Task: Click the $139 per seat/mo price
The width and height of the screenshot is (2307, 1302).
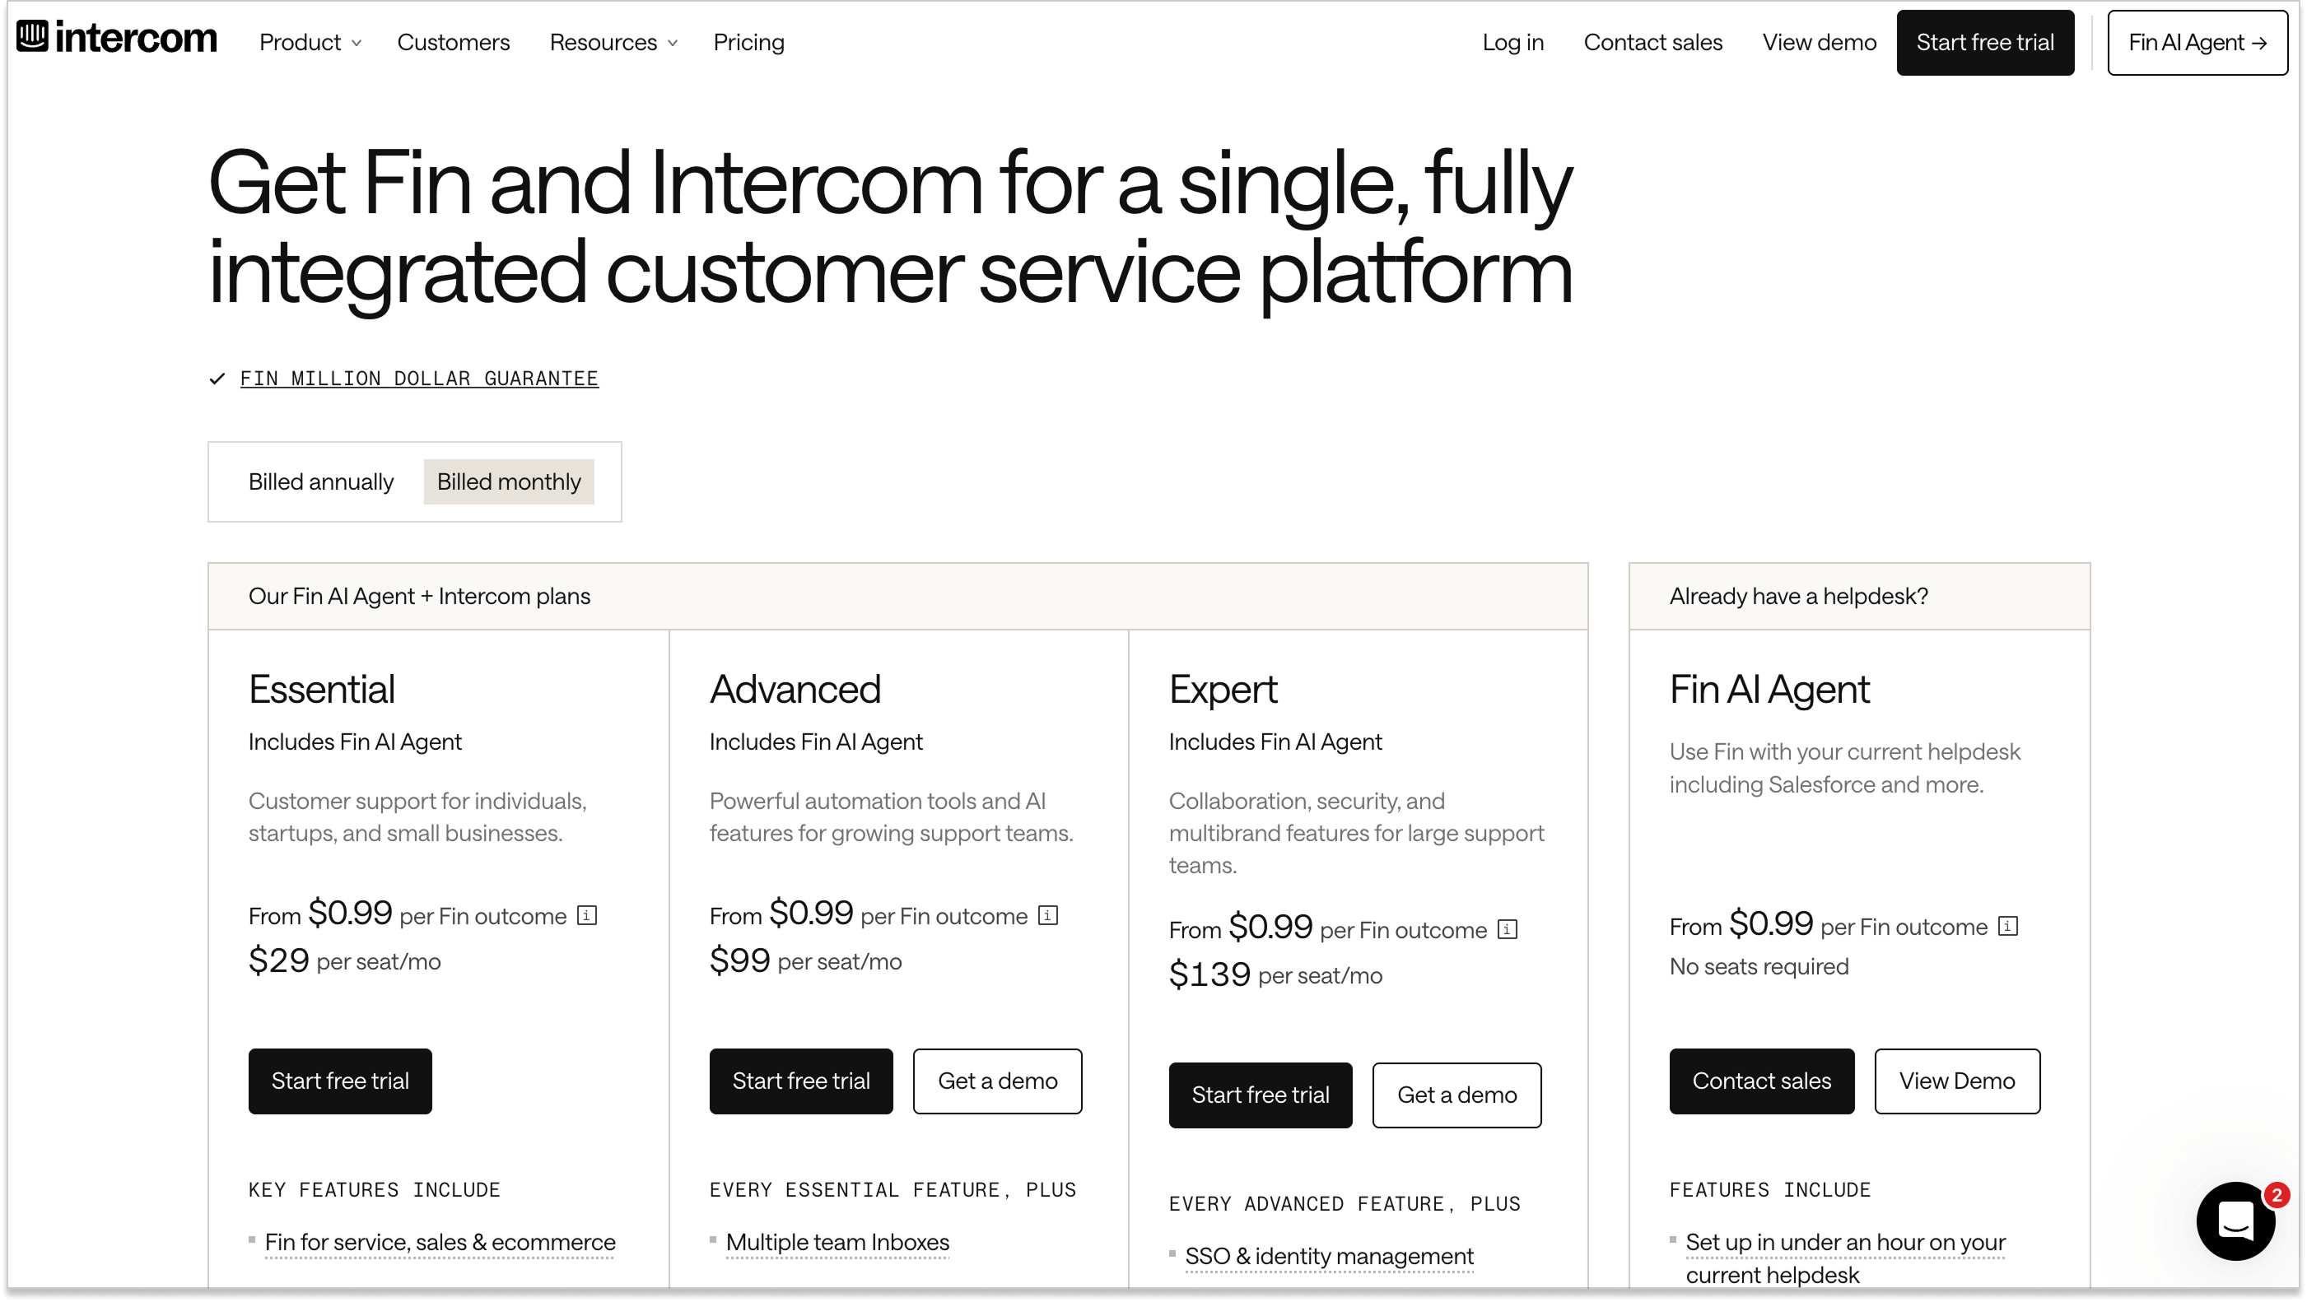Action: click(x=1275, y=975)
